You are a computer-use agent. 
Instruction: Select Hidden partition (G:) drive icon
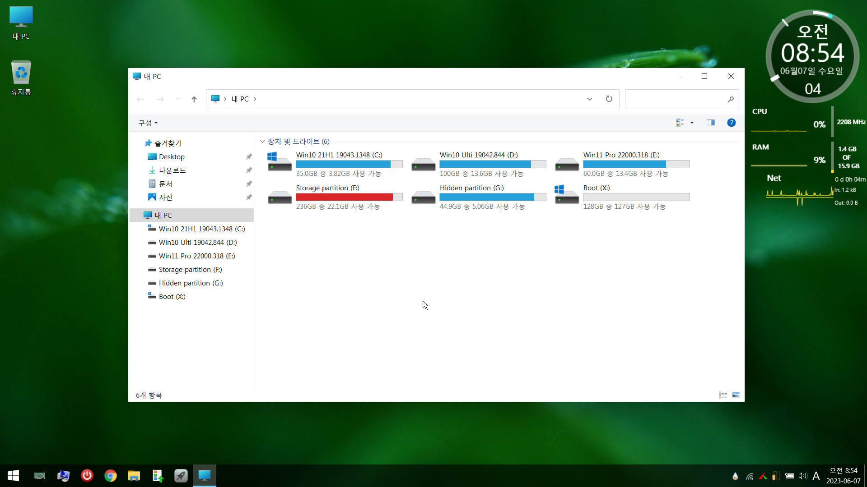coord(423,197)
